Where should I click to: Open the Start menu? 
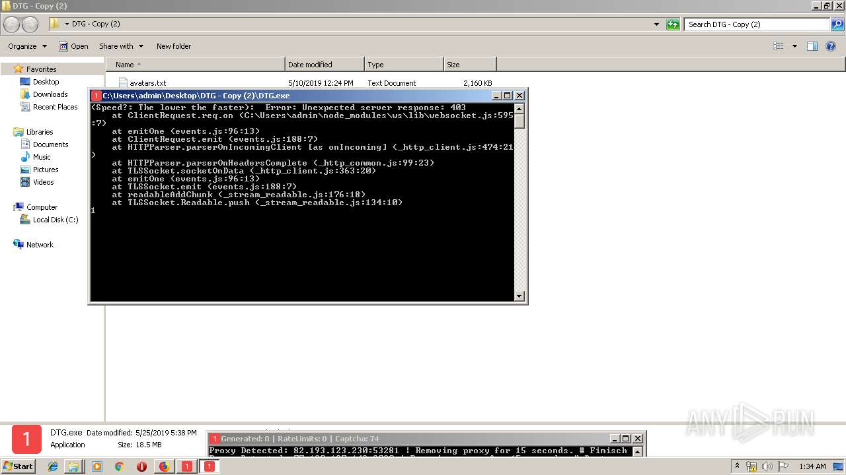click(18, 466)
